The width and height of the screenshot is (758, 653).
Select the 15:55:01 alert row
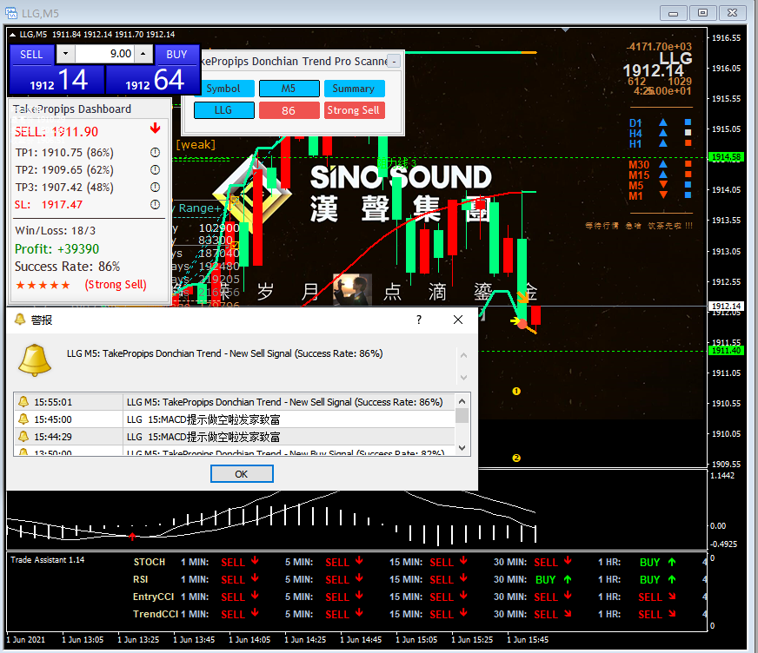[235, 402]
